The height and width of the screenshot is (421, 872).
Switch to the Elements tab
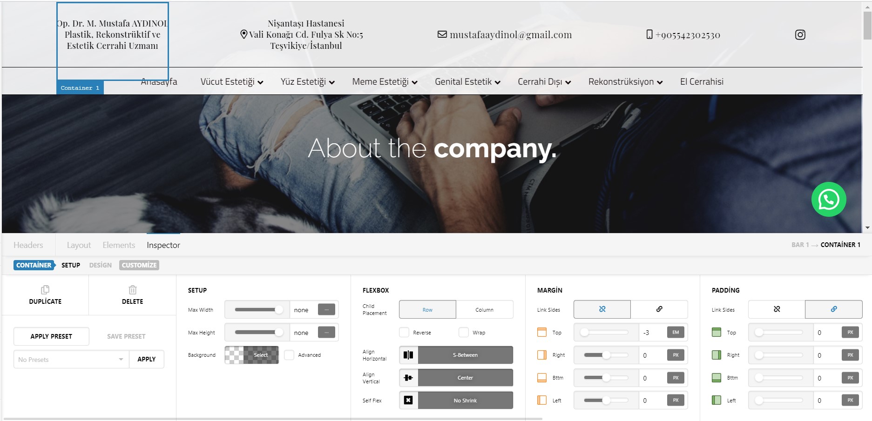[119, 245]
